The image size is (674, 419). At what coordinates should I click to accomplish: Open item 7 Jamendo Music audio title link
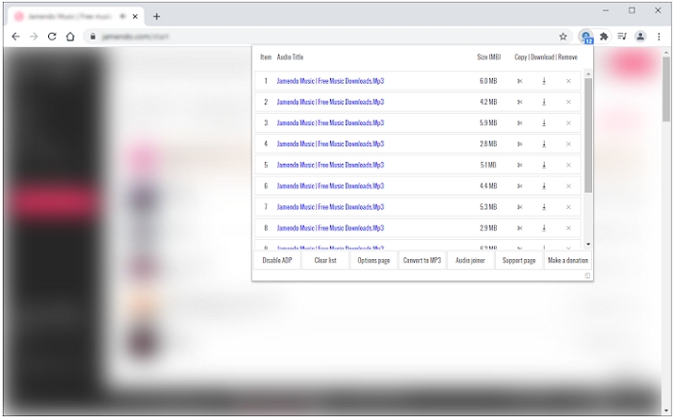pos(330,207)
